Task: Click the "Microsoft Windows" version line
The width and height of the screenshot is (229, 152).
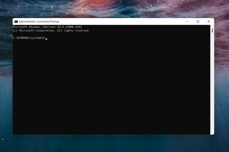Action: coord(27,27)
